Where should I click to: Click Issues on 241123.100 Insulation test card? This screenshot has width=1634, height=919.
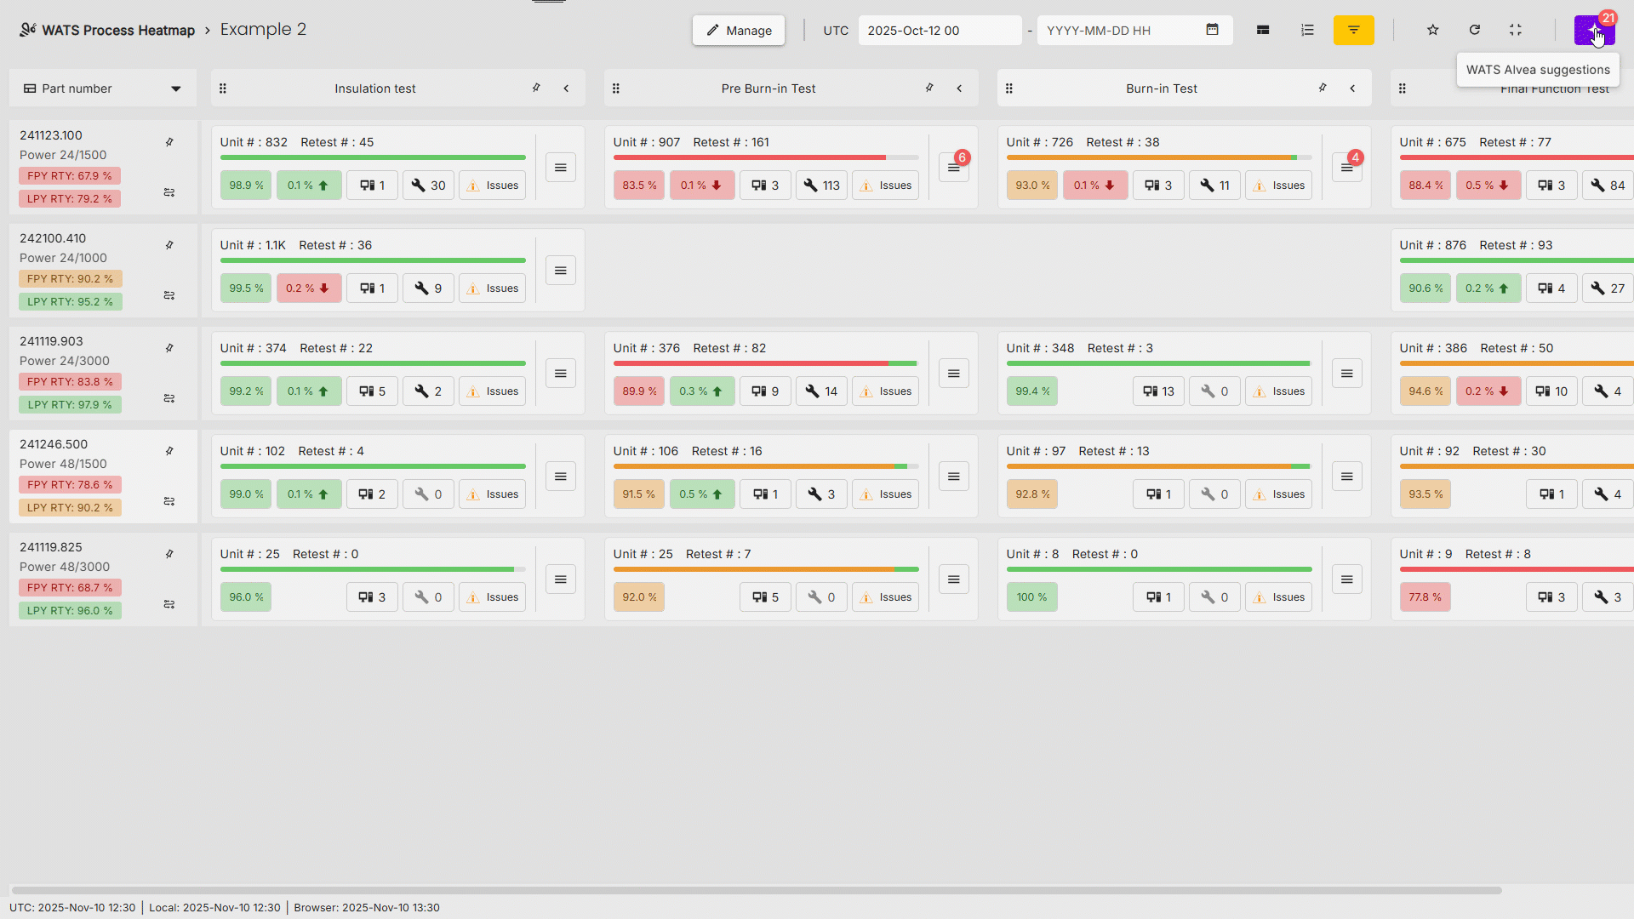point(493,186)
